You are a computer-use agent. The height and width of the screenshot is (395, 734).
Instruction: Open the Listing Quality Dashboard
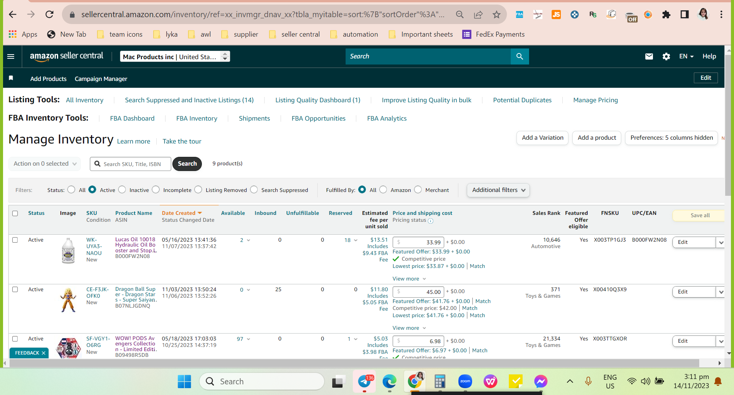point(318,100)
